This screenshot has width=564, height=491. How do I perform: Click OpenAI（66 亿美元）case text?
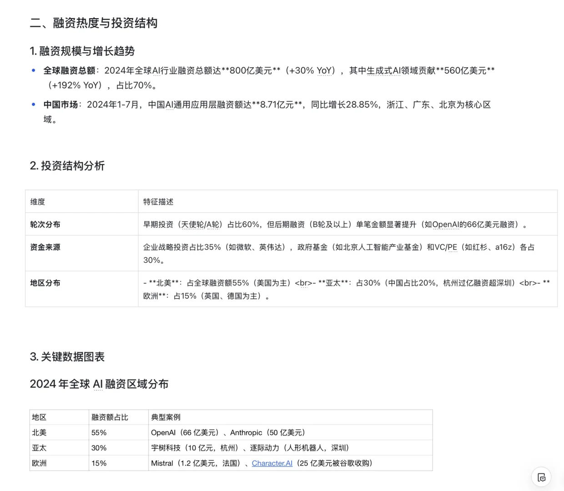pyautogui.click(x=186, y=433)
